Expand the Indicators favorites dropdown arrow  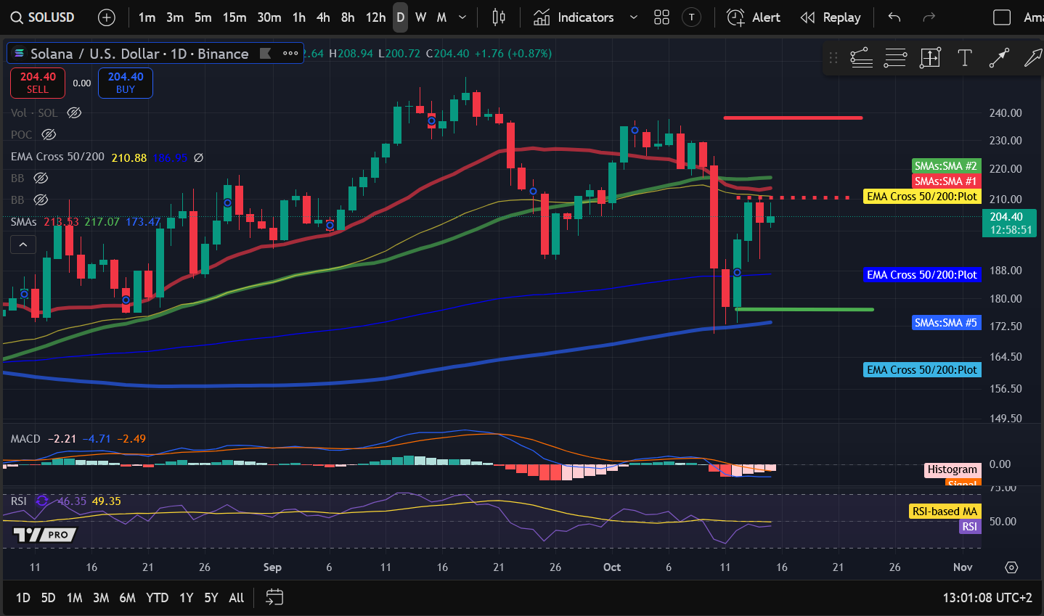pos(633,17)
